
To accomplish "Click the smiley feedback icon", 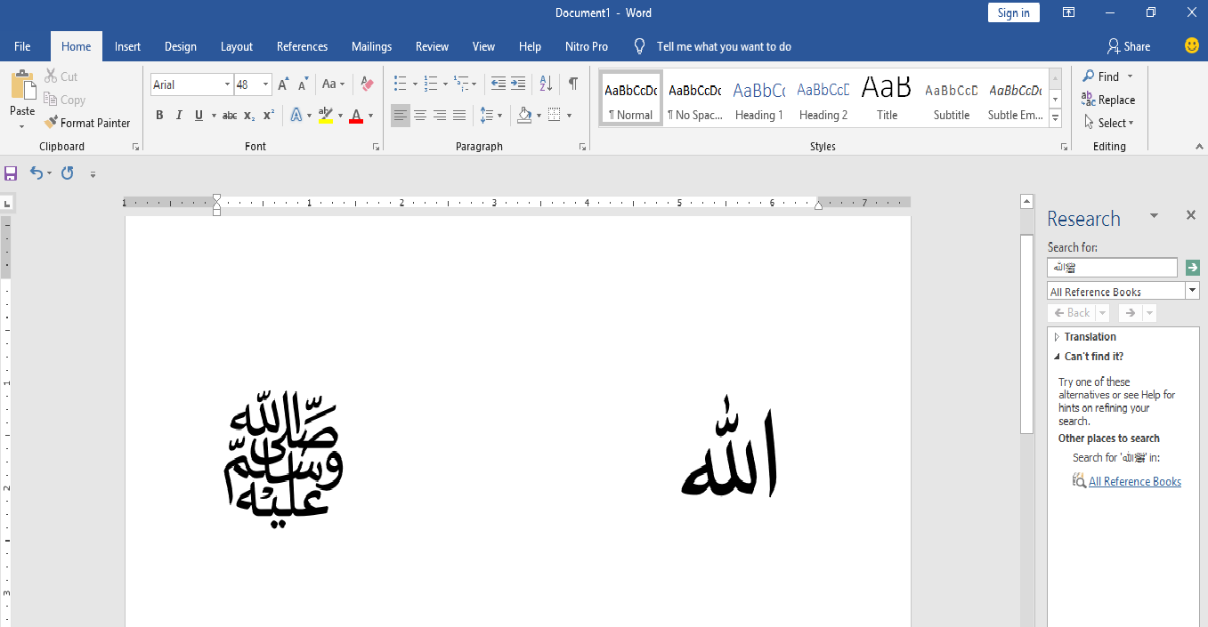I will (x=1192, y=45).
